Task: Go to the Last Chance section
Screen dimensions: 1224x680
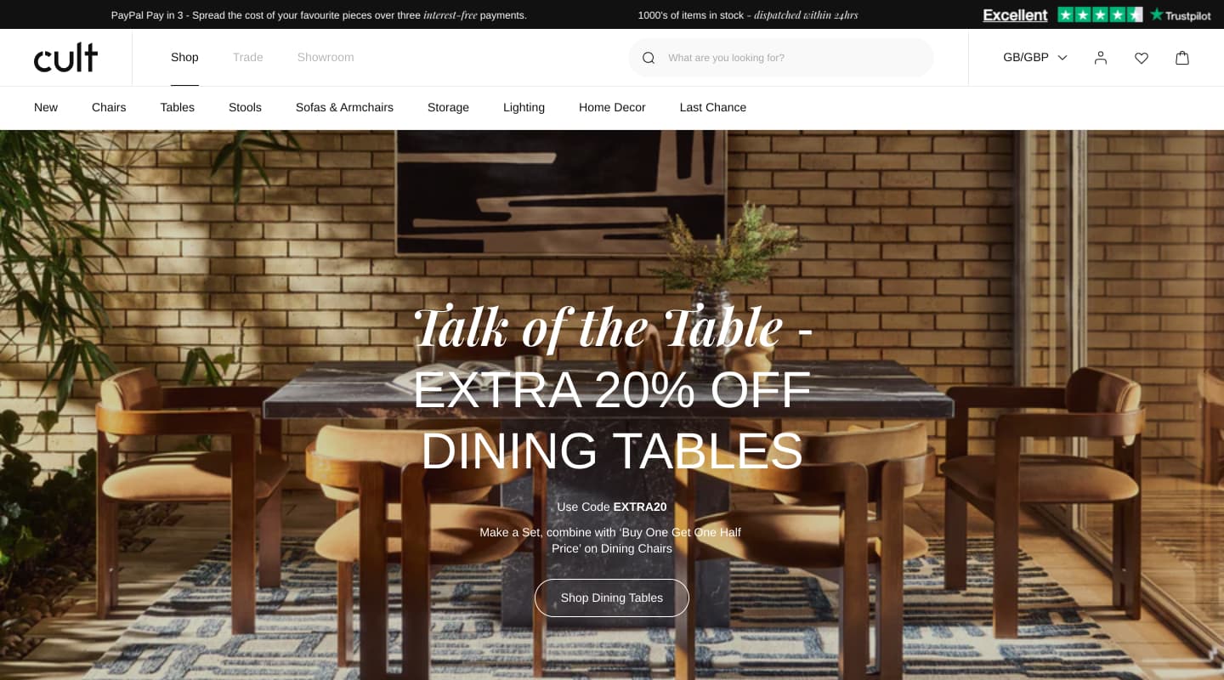Action: click(713, 107)
